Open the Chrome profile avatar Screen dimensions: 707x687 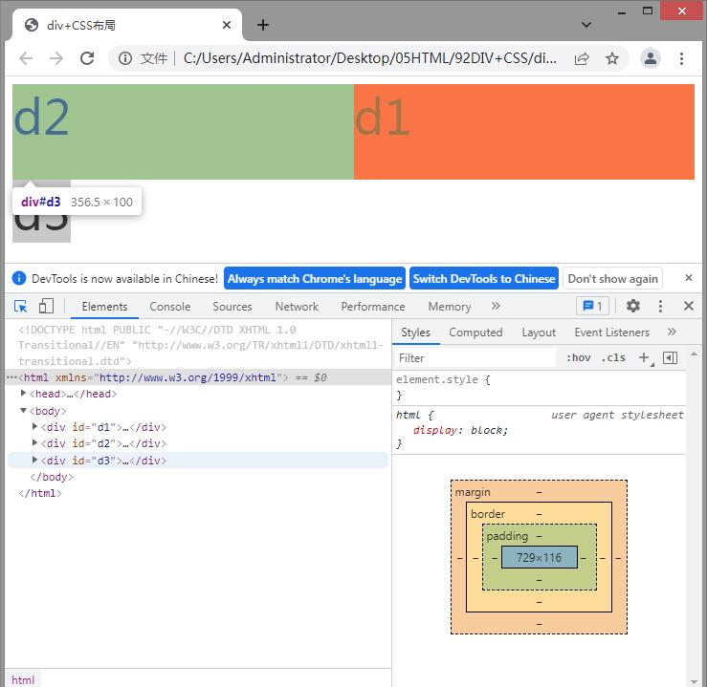coord(651,58)
